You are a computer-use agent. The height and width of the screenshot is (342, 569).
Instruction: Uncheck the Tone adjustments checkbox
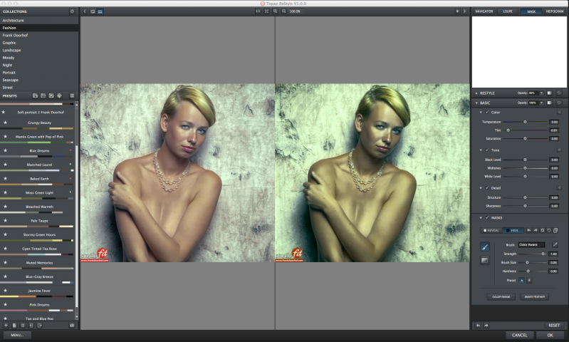487,150
